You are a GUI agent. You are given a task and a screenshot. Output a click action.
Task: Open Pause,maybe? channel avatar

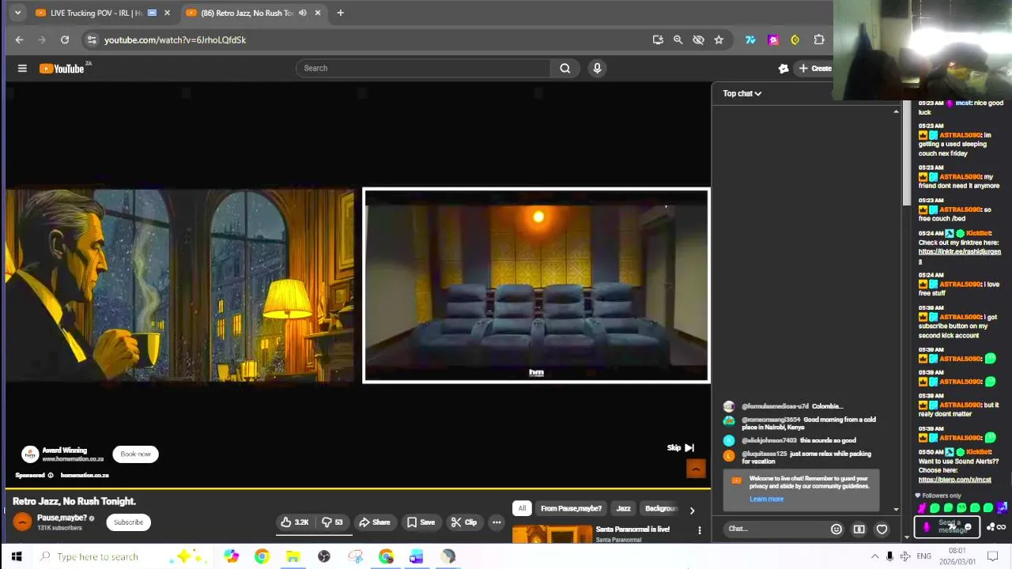pyautogui.click(x=23, y=522)
